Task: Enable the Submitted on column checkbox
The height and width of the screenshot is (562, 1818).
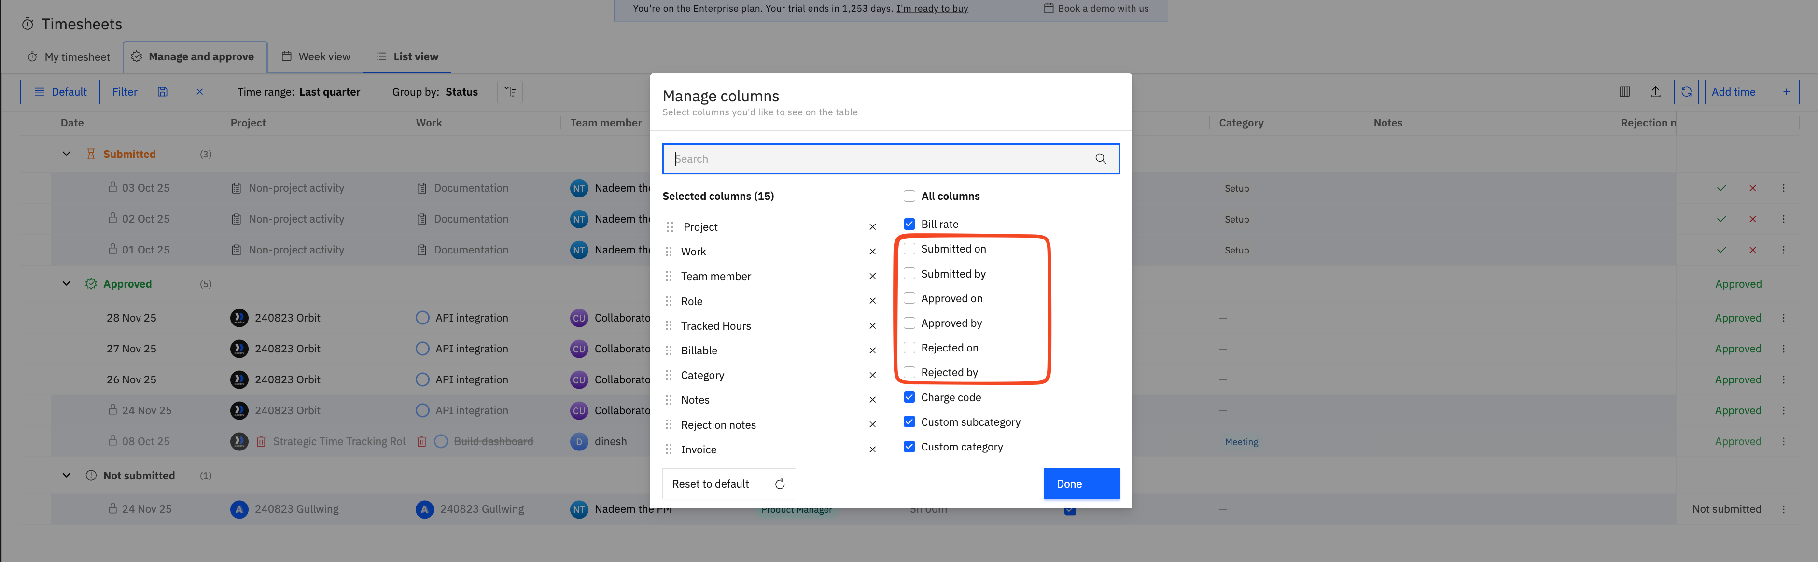Action: click(x=909, y=249)
